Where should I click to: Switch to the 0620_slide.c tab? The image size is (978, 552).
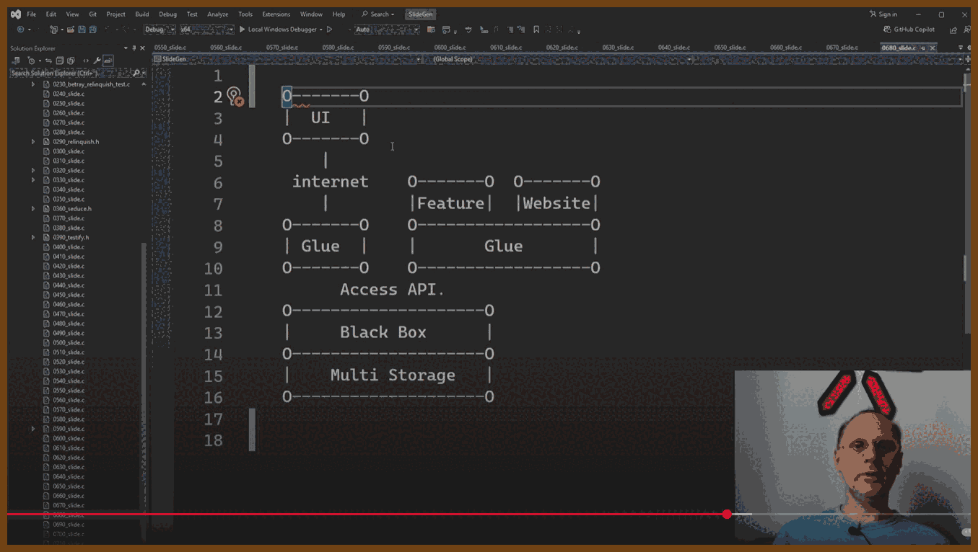coord(562,48)
